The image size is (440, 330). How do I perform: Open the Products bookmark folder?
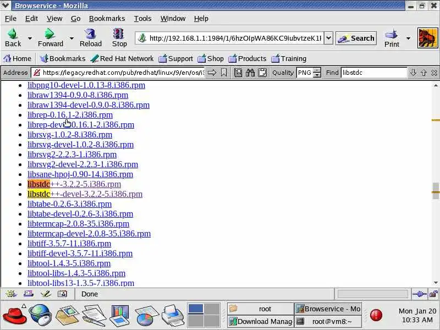point(247,58)
